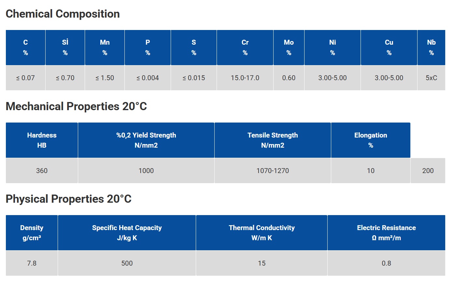The height and width of the screenshot is (292, 454).
Task: Click the %0,2 Yield Strength header
Action: tap(146, 140)
